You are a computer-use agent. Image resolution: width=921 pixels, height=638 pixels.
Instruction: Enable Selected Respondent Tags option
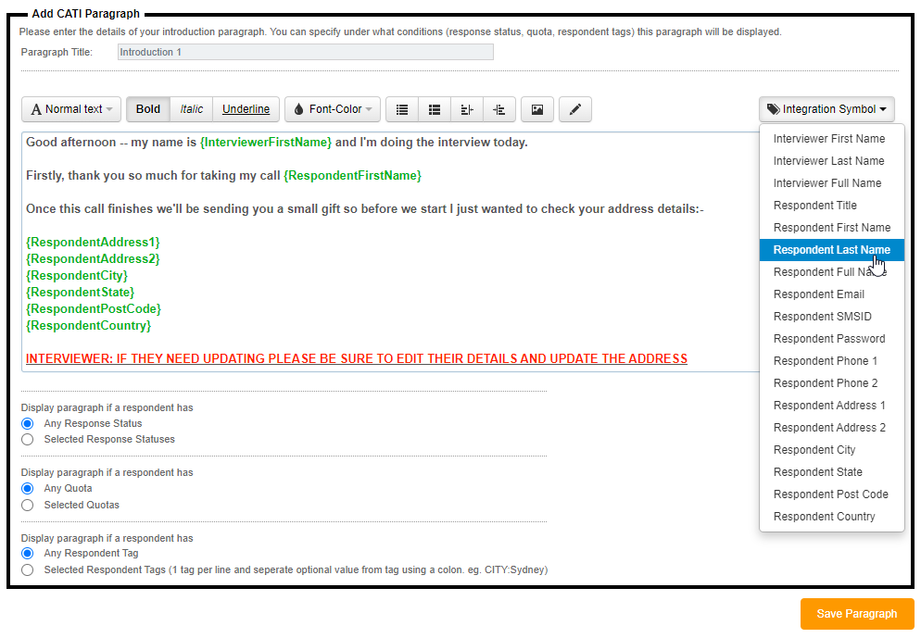click(28, 569)
